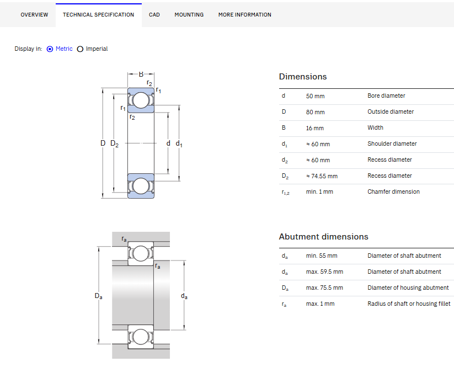Screen dimensions: 454x367
Task: Click the 80 mm outside diameter value
Action: click(316, 112)
